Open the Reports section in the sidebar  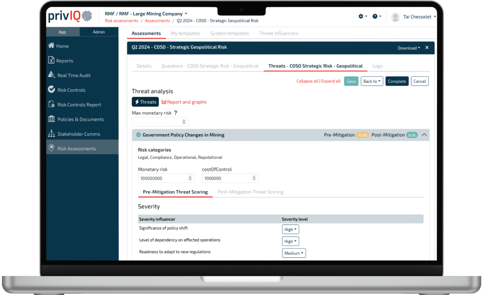click(x=65, y=60)
